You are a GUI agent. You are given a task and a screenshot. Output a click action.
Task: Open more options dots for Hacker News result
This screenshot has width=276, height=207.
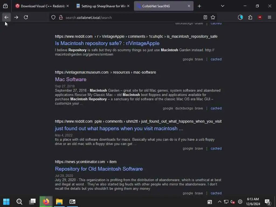(x=207, y=193)
